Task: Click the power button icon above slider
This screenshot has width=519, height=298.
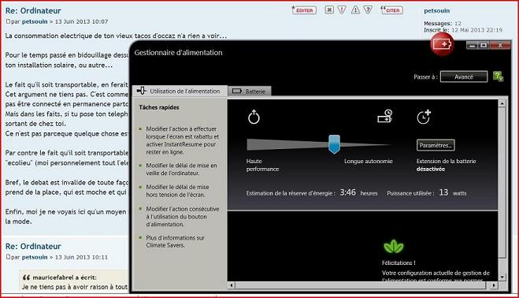Action: tap(254, 117)
